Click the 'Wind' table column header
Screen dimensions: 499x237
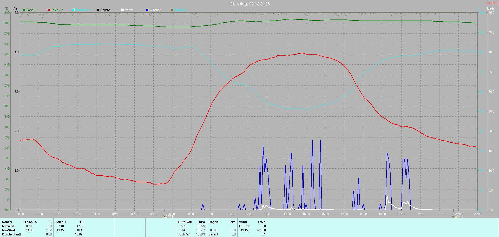pos(243,222)
